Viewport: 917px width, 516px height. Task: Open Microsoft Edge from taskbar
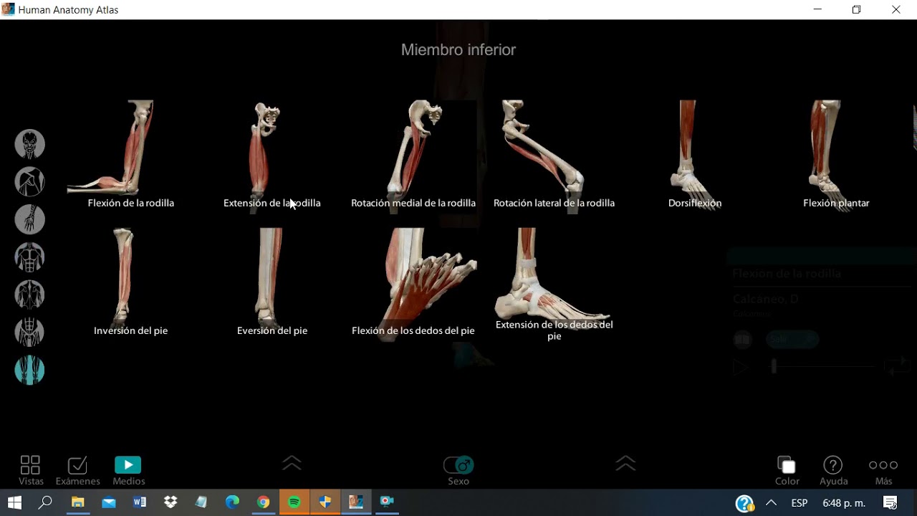(233, 502)
